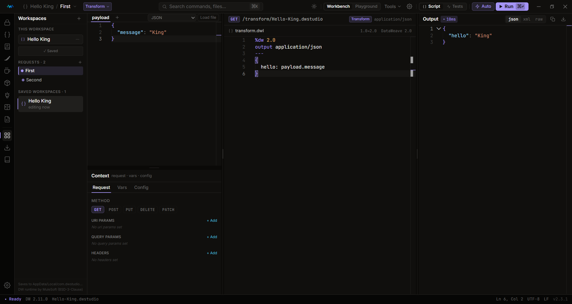Focus the Search commands, files field
The height and width of the screenshot is (304, 572).
click(x=211, y=6)
